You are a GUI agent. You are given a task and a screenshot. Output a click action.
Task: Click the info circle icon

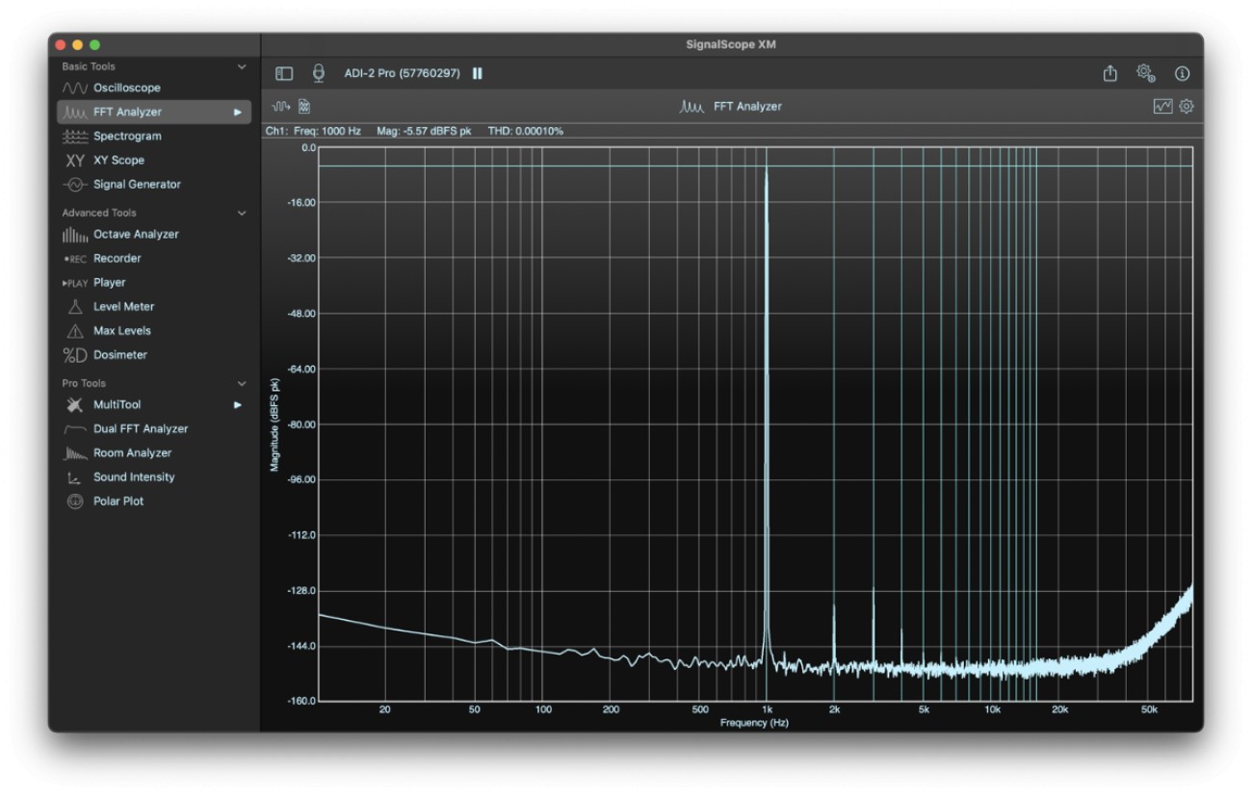tap(1182, 74)
